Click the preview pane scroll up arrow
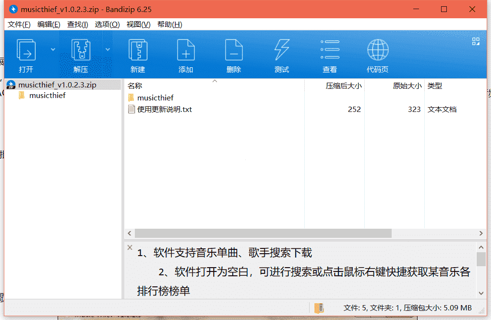Screen dimensions: 491x320 point(481,247)
